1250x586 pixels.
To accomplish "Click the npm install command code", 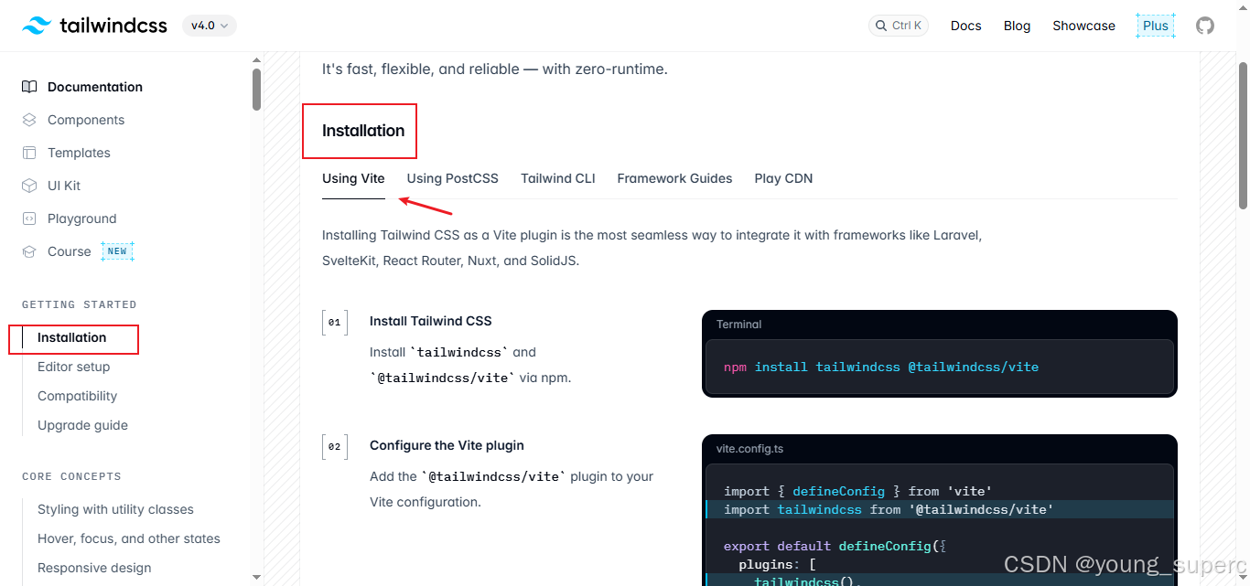I will pyautogui.click(x=881, y=367).
